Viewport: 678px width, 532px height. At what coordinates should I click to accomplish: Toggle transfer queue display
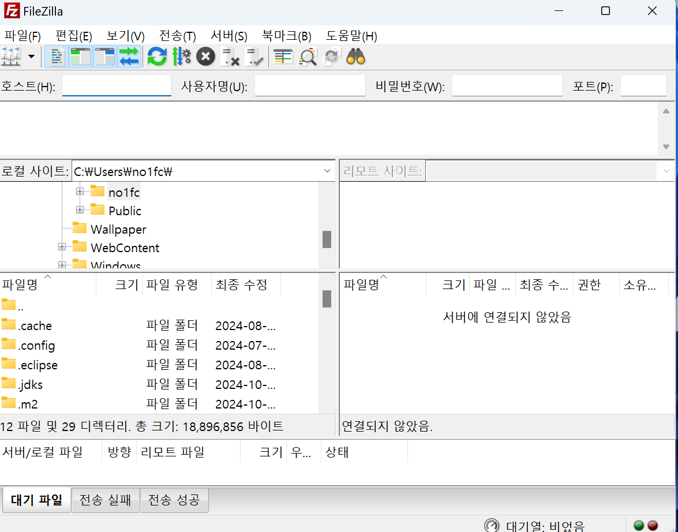coord(129,57)
